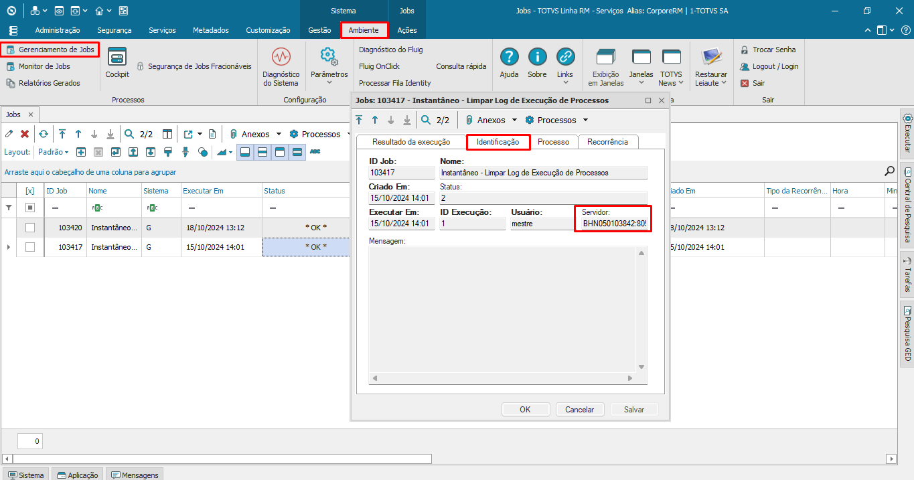Open the Resultado da execução tab

[411, 142]
